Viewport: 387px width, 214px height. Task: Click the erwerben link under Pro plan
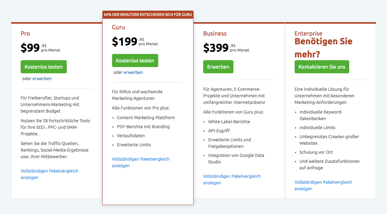click(42, 79)
